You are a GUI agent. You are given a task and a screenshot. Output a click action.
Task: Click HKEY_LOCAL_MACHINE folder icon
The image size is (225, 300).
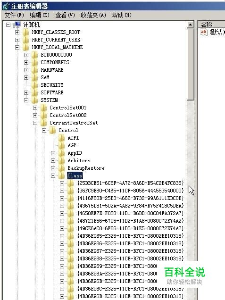click(26, 47)
